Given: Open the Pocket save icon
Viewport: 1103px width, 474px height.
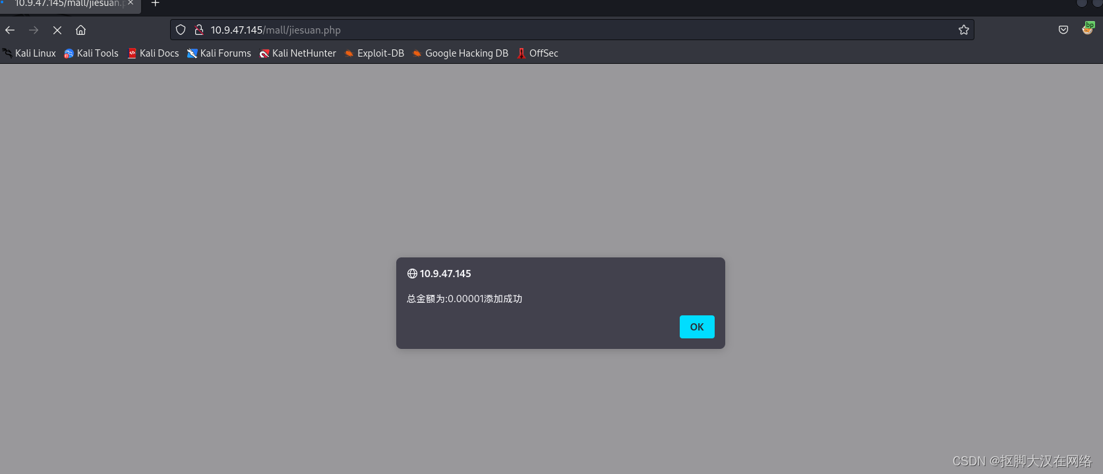Looking at the screenshot, I should [1063, 30].
